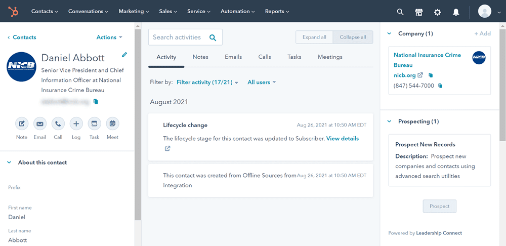This screenshot has height=246, width=506.
Task: Collapse the Prospecting (1) section
Action: click(389, 121)
